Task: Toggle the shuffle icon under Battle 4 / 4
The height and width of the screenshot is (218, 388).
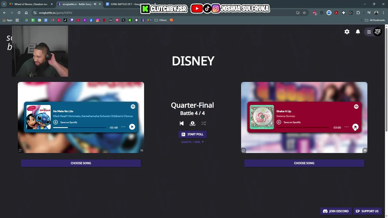Action: [x=203, y=123]
